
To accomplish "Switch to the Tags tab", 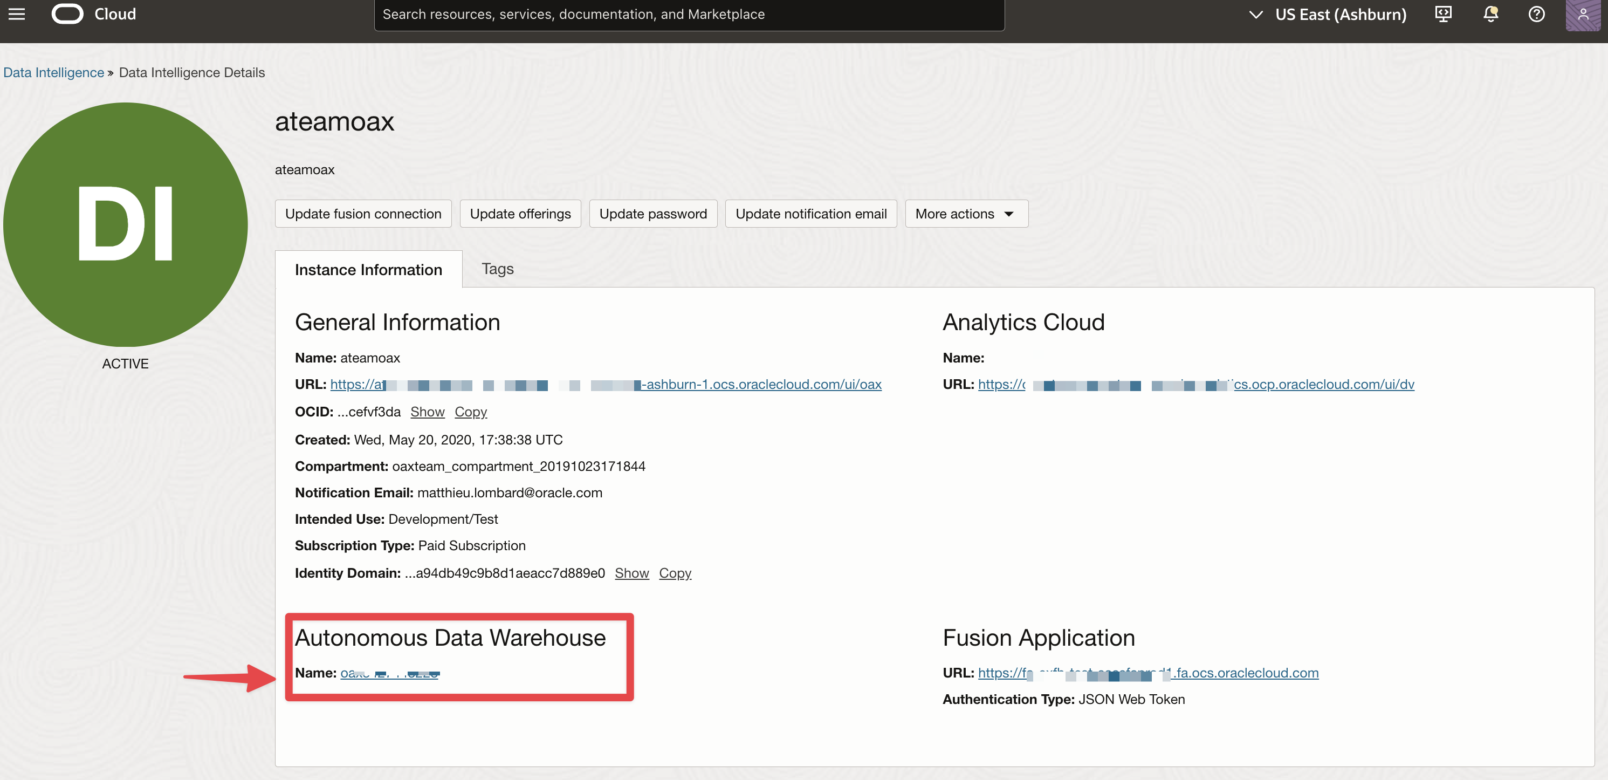I will click(x=498, y=269).
